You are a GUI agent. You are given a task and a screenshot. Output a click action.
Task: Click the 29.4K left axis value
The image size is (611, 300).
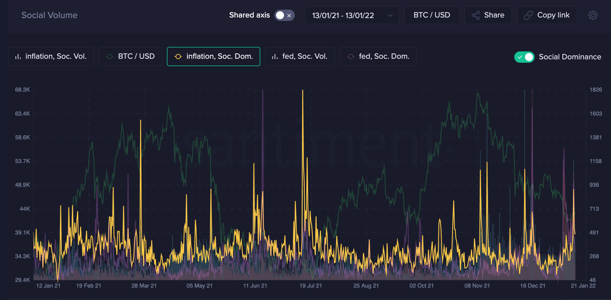(x=22, y=280)
